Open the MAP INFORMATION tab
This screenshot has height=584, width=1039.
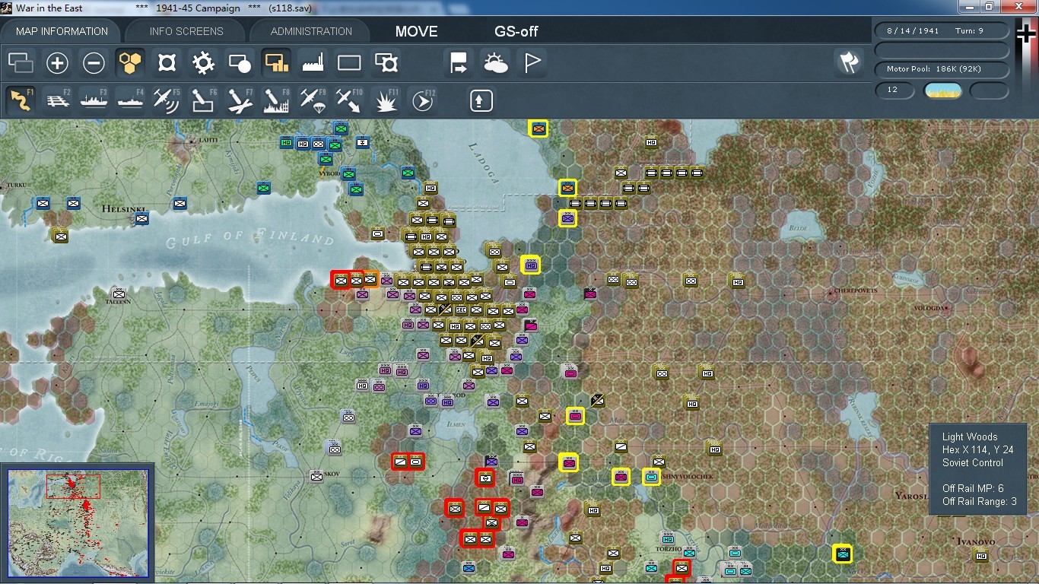62,31
